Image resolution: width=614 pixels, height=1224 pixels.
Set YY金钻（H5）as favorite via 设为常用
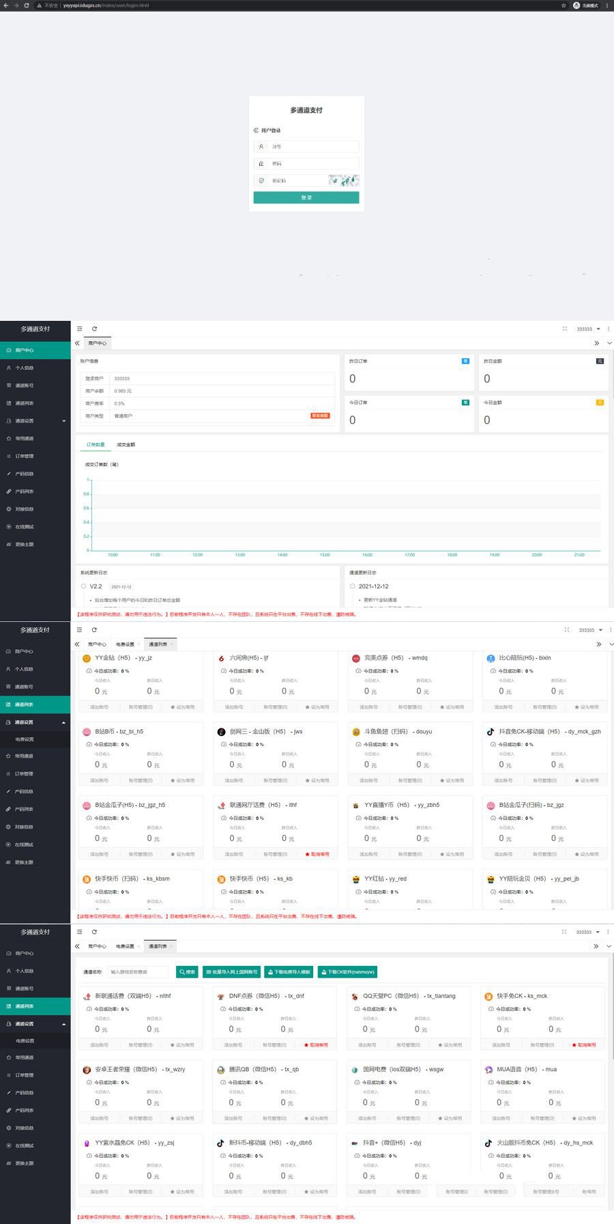(182, 707)
